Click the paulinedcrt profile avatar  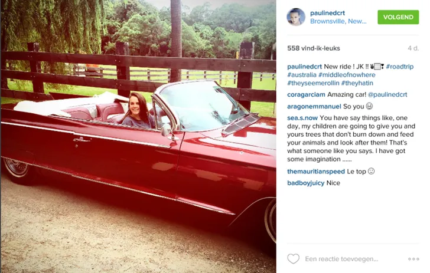[x=296, y=17]
